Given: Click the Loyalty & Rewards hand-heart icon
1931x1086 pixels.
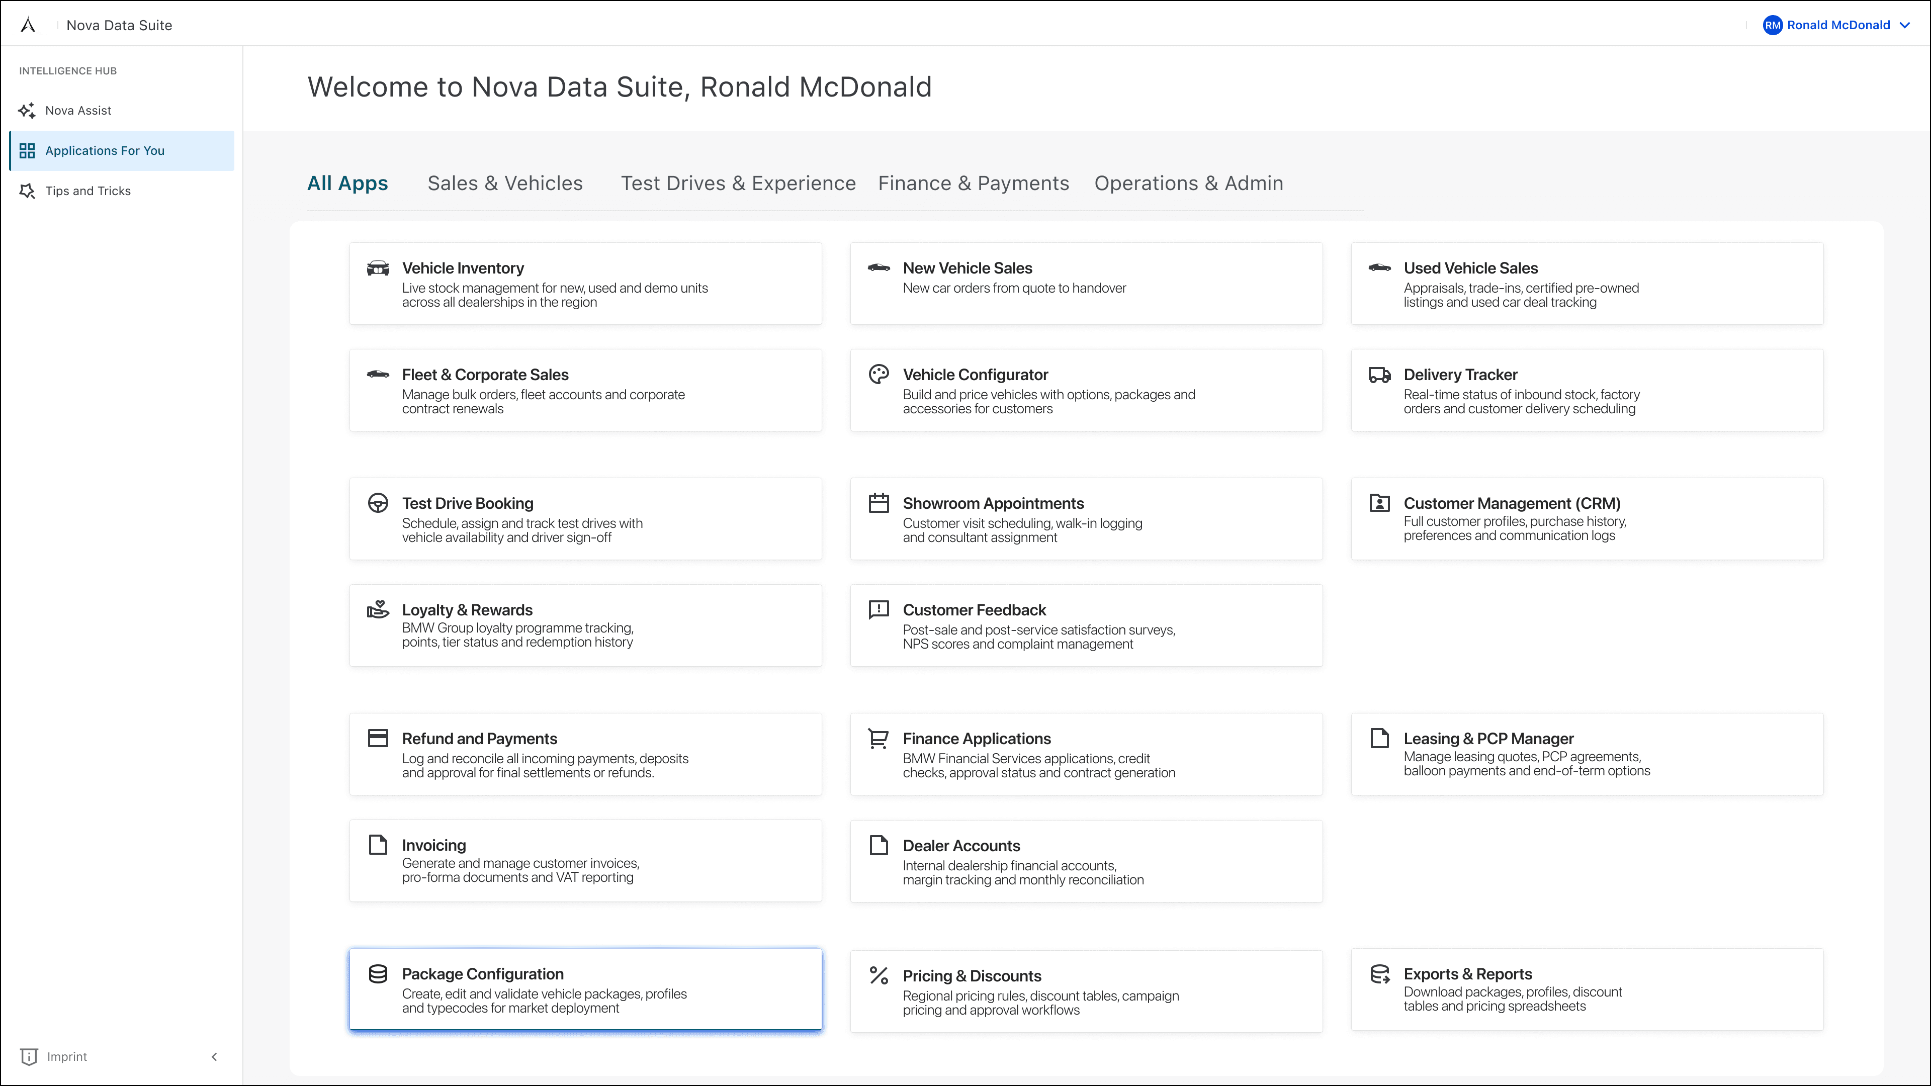Looking at the screenshot, I should coord(378,609).
